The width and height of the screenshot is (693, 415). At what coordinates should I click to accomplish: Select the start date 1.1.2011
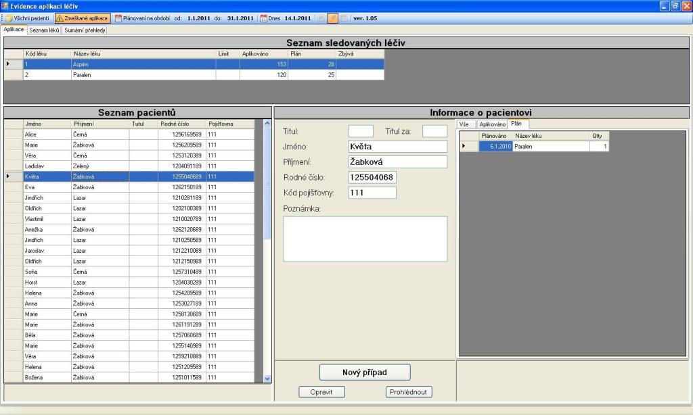[x=198, y=18]
